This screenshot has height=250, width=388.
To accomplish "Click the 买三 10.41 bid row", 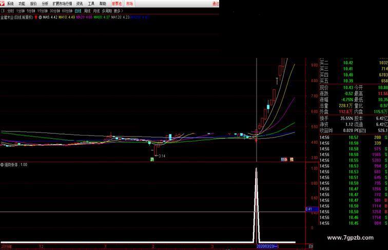I will pyautogui.click(x=354, y=69).
